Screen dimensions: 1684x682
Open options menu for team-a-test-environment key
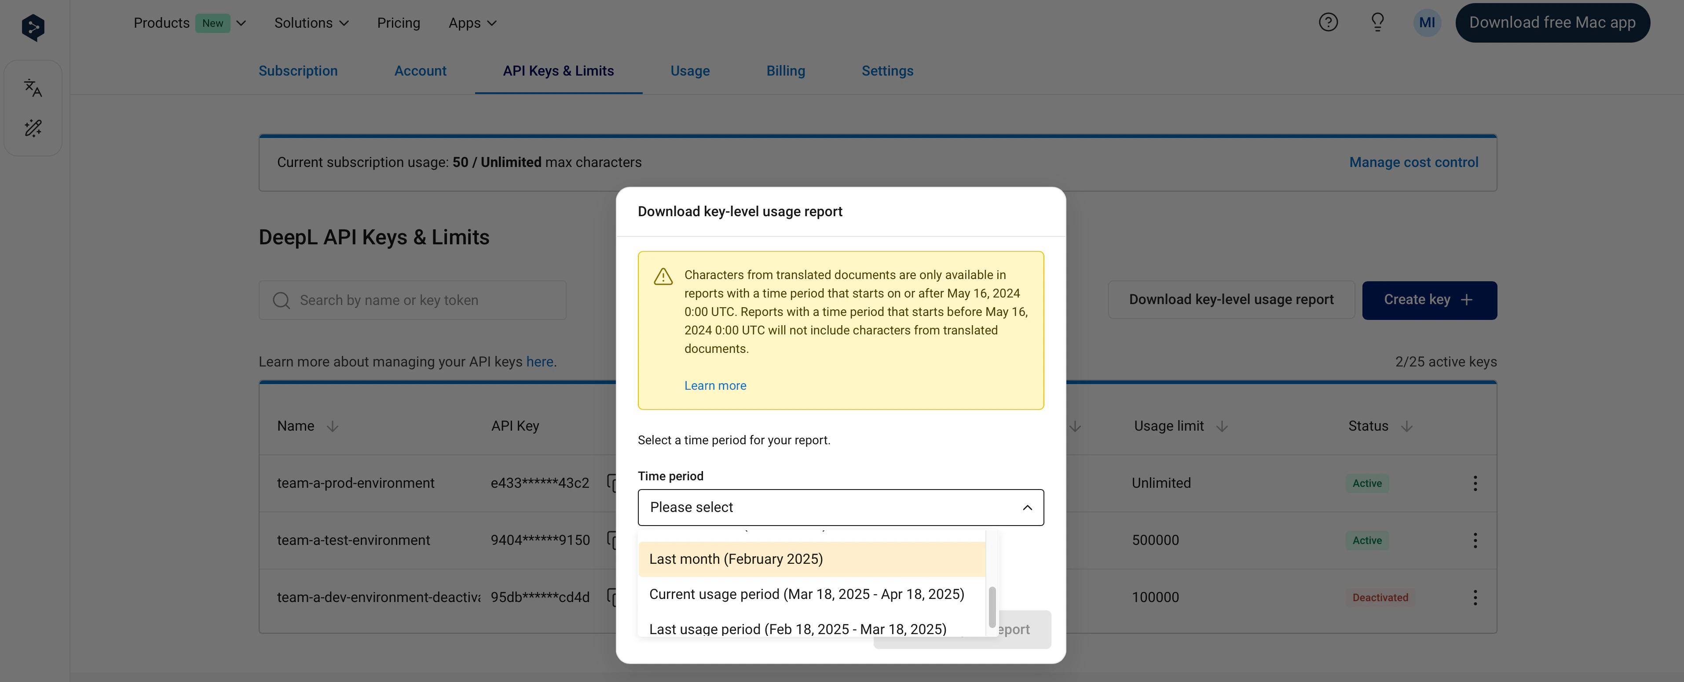tap(1475, 540)
